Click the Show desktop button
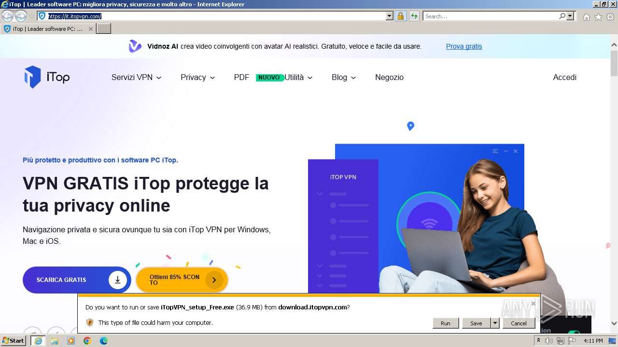Screen dimensions: 618x347 (x=612, y=341)
